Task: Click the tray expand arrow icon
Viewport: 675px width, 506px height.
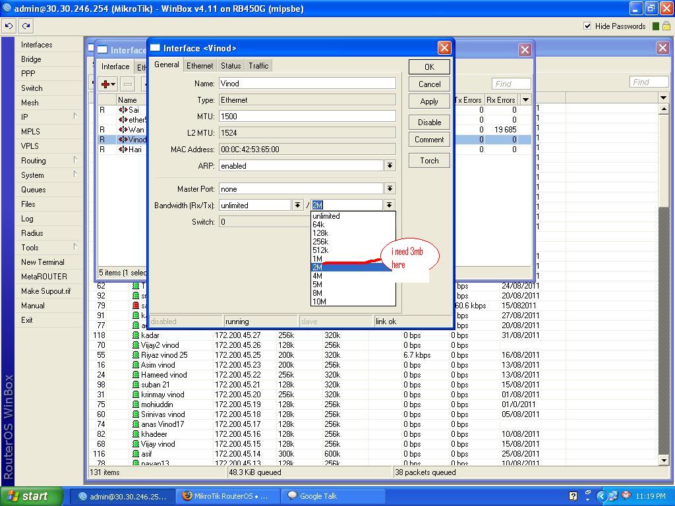Action: pos(601,496)
